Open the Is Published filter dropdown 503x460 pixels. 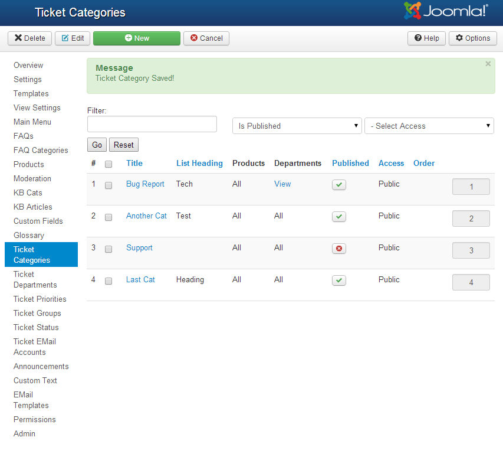[297, 126]
